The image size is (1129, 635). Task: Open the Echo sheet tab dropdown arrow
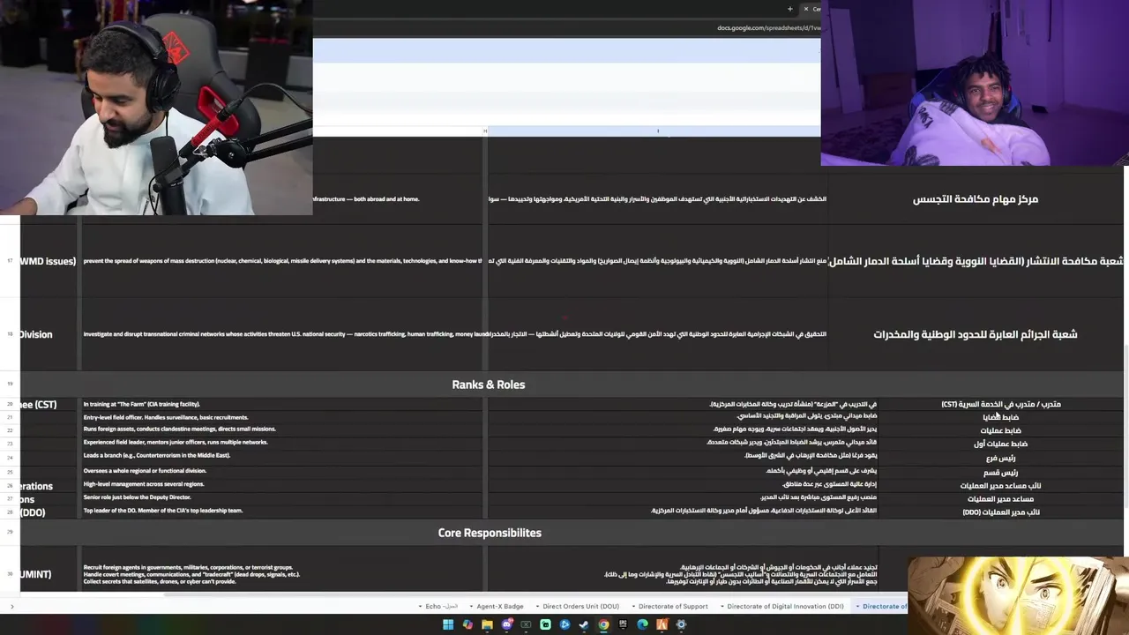(421, 607)
